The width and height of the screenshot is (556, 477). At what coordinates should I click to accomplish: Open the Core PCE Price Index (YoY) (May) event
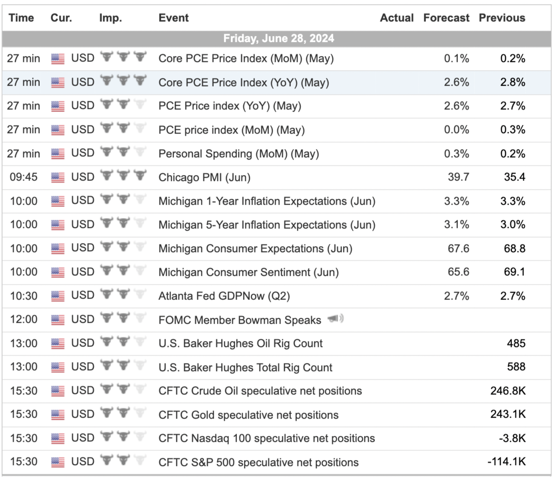(244, 83)
